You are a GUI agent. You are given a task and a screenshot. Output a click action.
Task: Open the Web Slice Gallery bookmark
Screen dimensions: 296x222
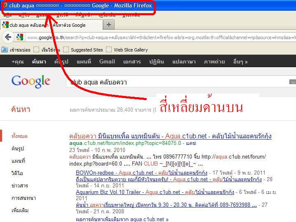[x=127, y=50]
